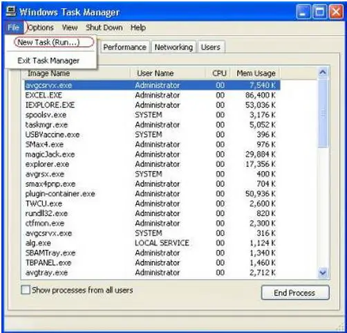
Task: Switch to the Performance tab
Action: 124,47
